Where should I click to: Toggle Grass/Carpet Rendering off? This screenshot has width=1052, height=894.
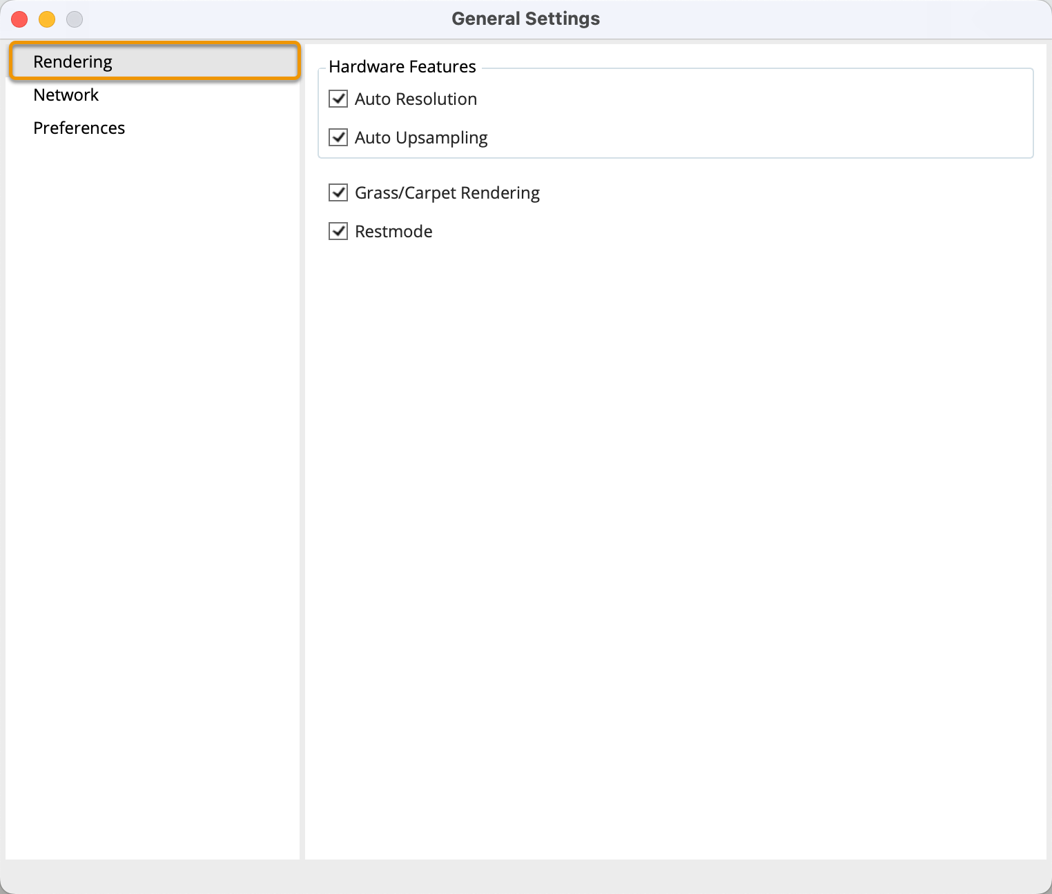[338, 192]
